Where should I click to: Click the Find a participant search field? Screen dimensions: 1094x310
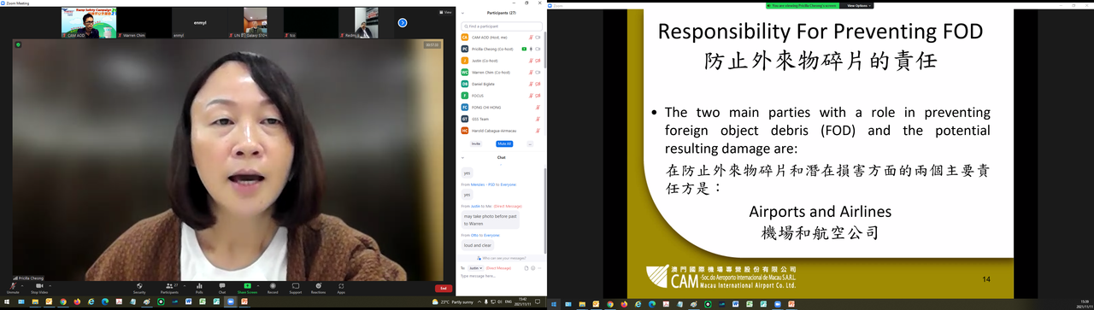click(502, 26)
